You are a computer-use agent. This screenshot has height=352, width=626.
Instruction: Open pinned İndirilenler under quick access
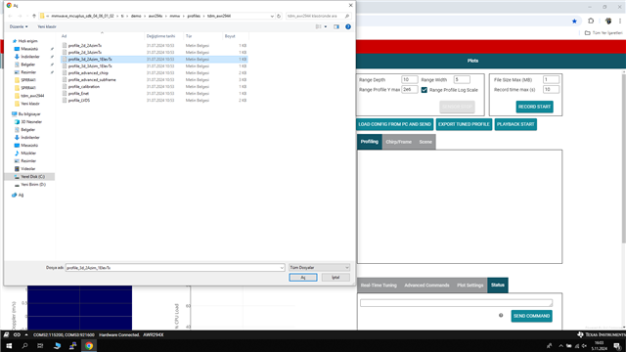coord(30,57)
